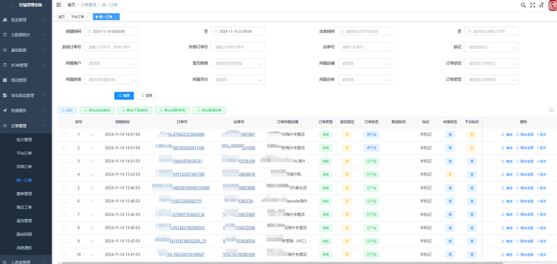Collapse the 订单管理 sidebar menu
This screenshot has width=557, height=264.
click(26, 126)
